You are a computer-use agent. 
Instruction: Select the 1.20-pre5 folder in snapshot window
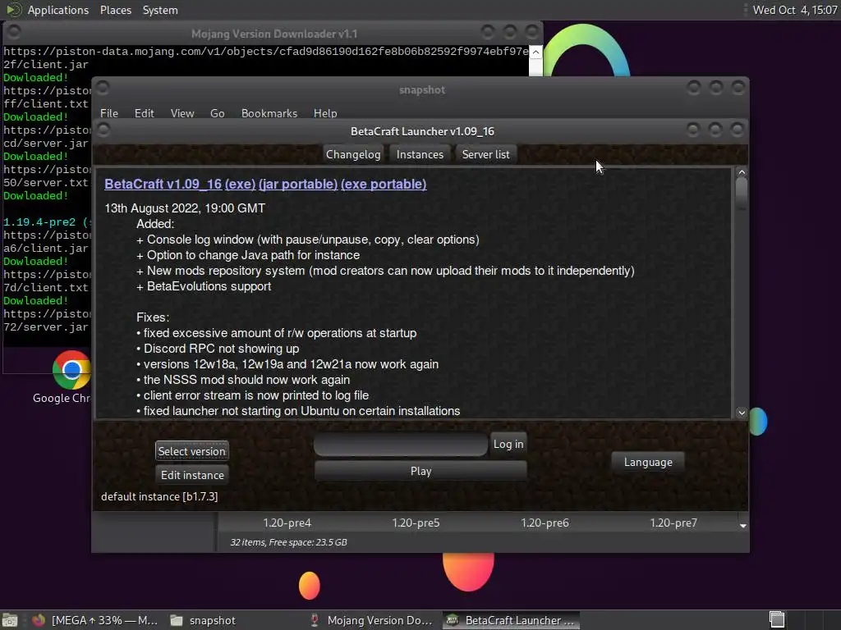point(416,523)
